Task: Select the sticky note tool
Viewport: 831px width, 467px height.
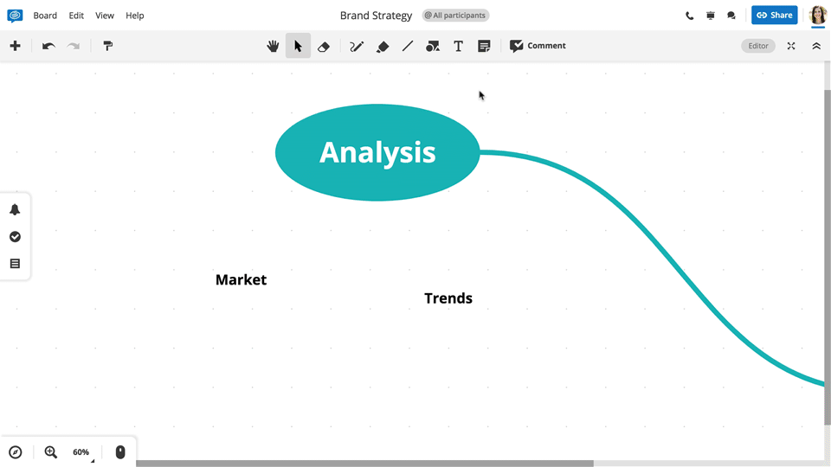Action: coord(484,46)
